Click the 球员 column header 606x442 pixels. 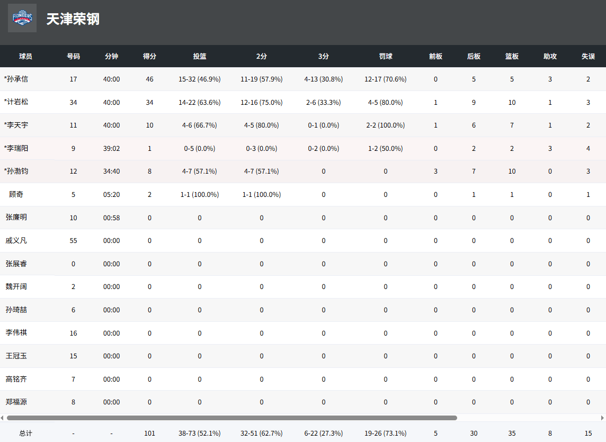pos(25,57)
